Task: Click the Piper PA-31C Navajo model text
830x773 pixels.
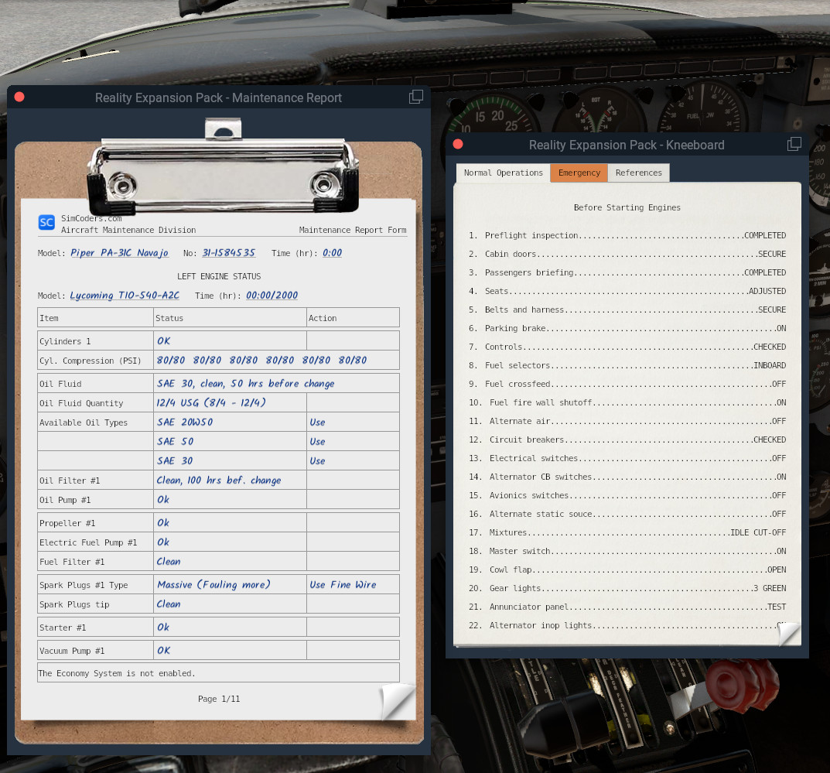Action: click(x=120, y=253)
